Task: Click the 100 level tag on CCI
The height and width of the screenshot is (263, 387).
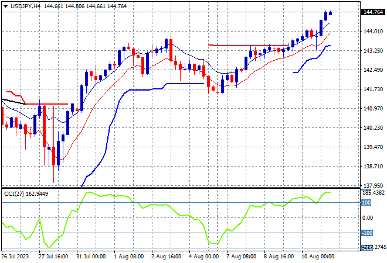Action: tap(366, 202)
